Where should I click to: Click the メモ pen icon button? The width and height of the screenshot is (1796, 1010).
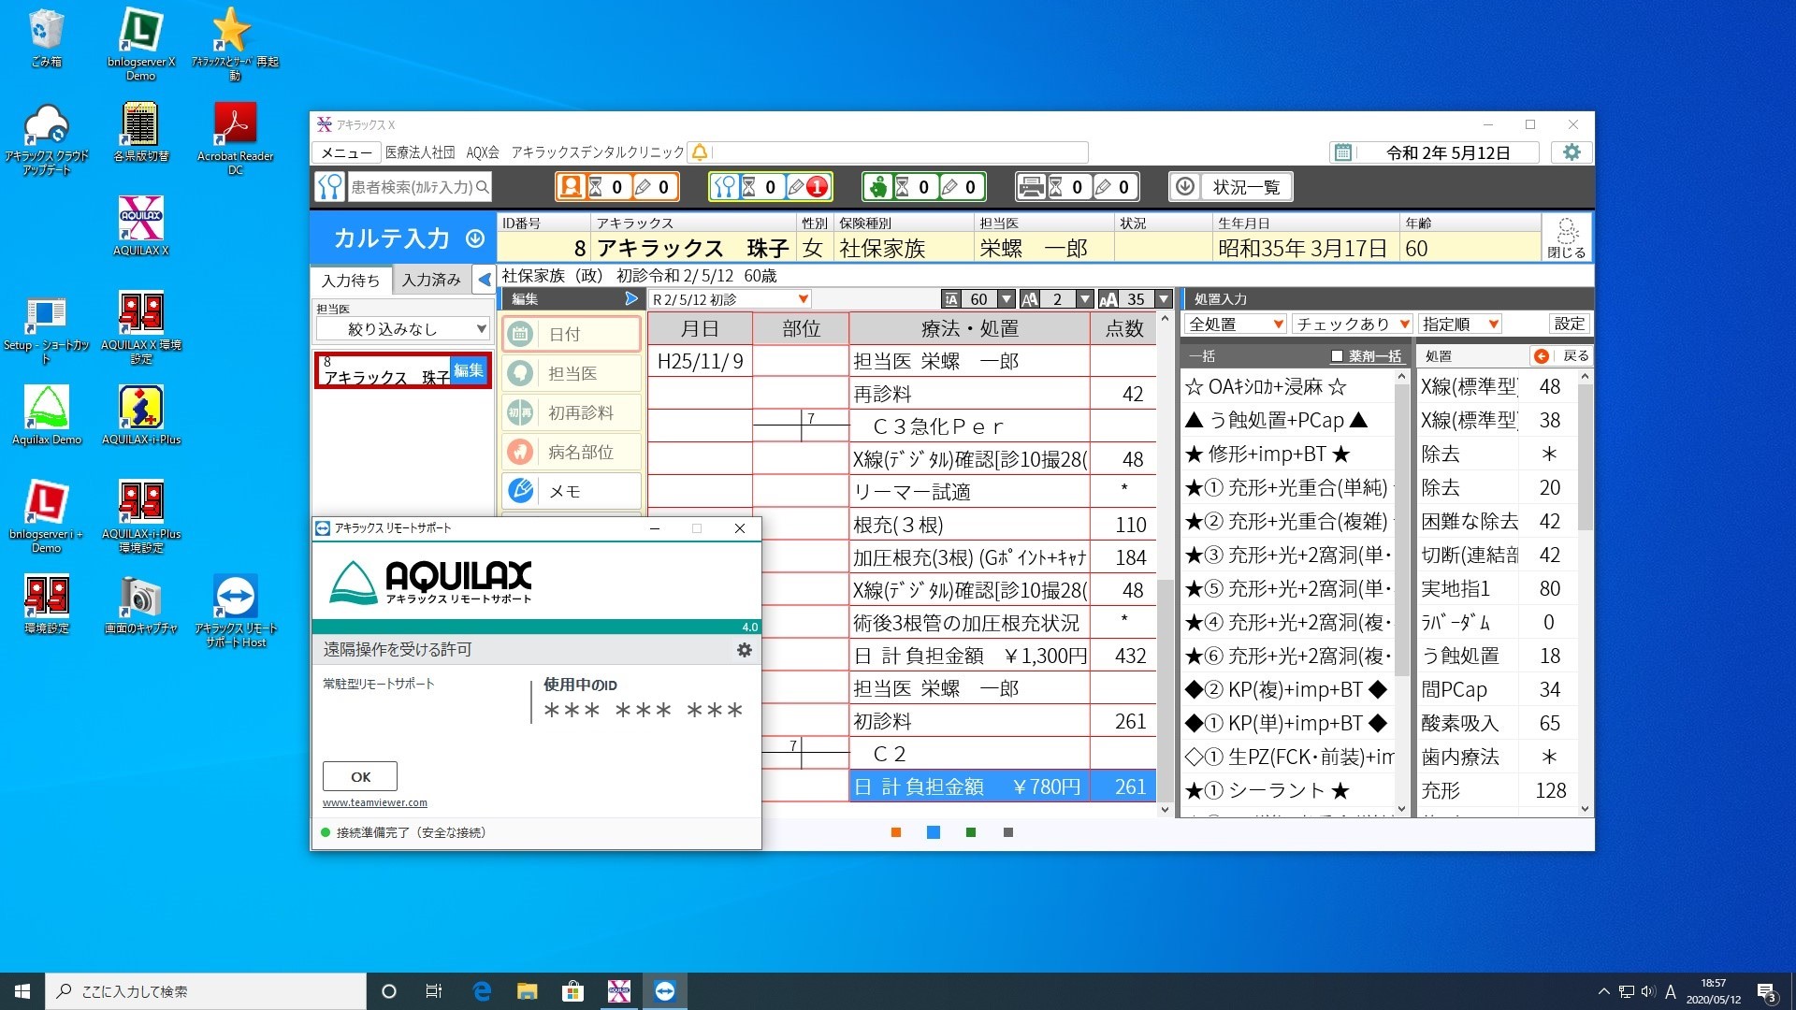tap(521, 490)
